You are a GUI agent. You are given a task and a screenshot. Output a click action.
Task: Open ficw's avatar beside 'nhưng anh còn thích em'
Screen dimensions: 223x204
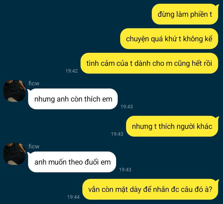14,91
